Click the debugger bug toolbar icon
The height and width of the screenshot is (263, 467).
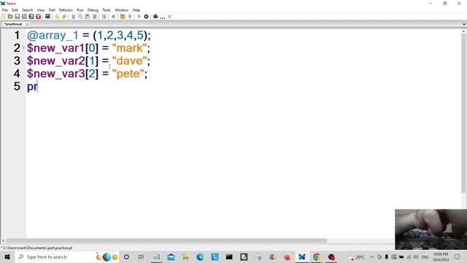(x=155, y=17)
